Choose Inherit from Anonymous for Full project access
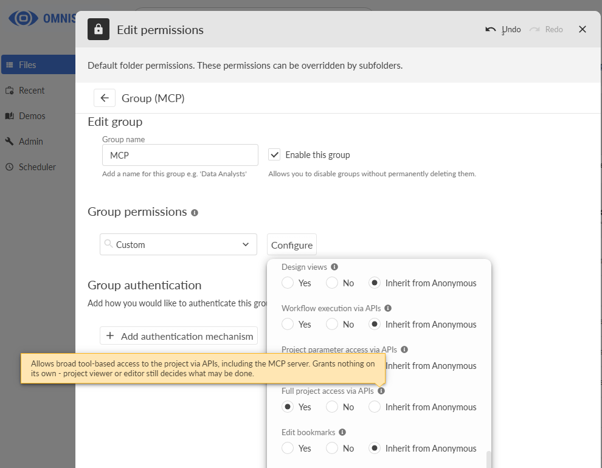This screenshot has height=468, width=602. [375, 407]
